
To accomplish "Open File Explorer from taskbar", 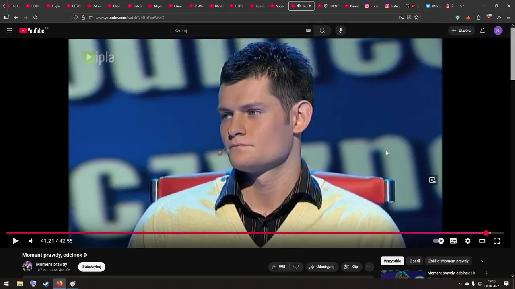I will point(20,284).
